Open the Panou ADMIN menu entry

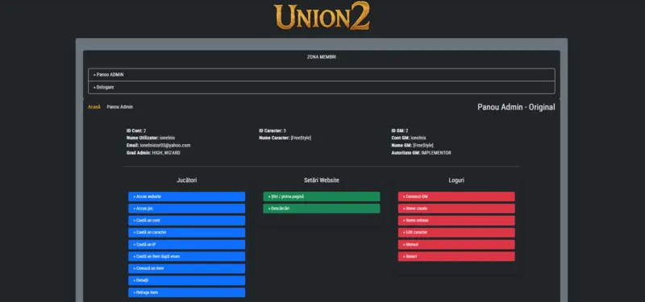click(x=321, y=75)
